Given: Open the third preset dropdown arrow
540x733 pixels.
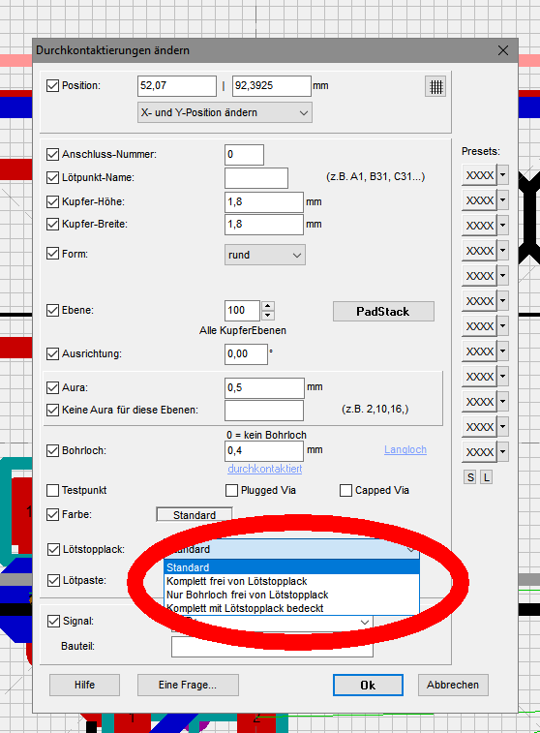Looking at the screenshot, I should pyautogui.click(x=502, y=226).
